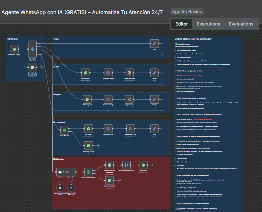This screenshot has height=212, width=262.
Task: Select the Not supported deactivated node
Action: [x=32, y=67]
